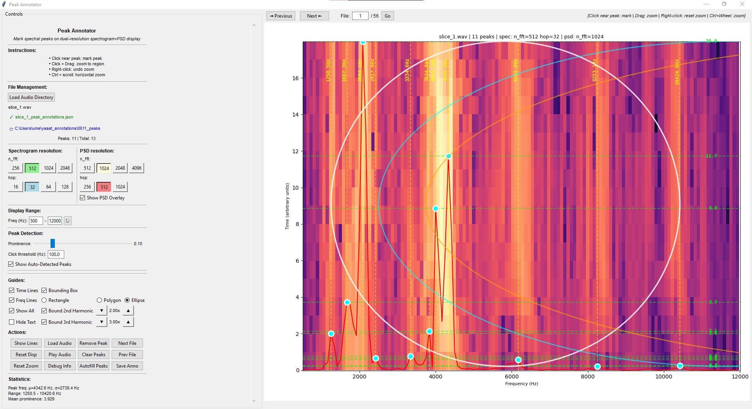Advance with the Next button
The height and width of the screenshot is (409, 752).
tap(314, 16)
